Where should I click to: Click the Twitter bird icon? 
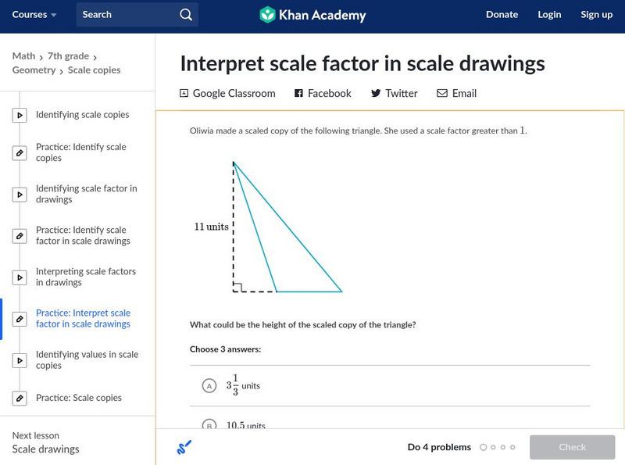[x=376, y=94]
